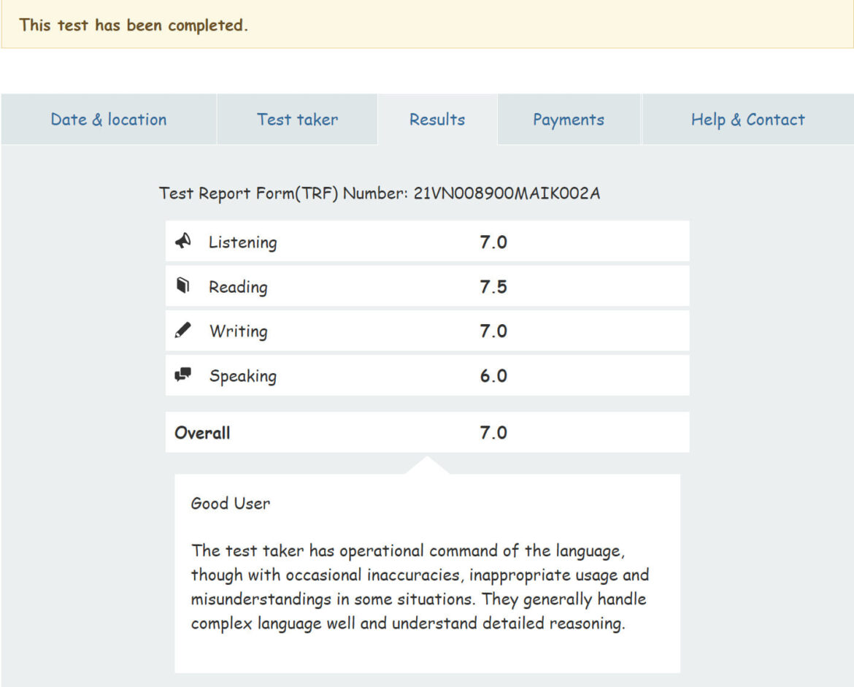Click the Listening score 7.0

(493, 242)
